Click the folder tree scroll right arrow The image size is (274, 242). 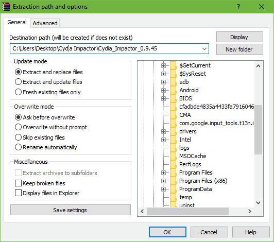(x=249, y=212)
